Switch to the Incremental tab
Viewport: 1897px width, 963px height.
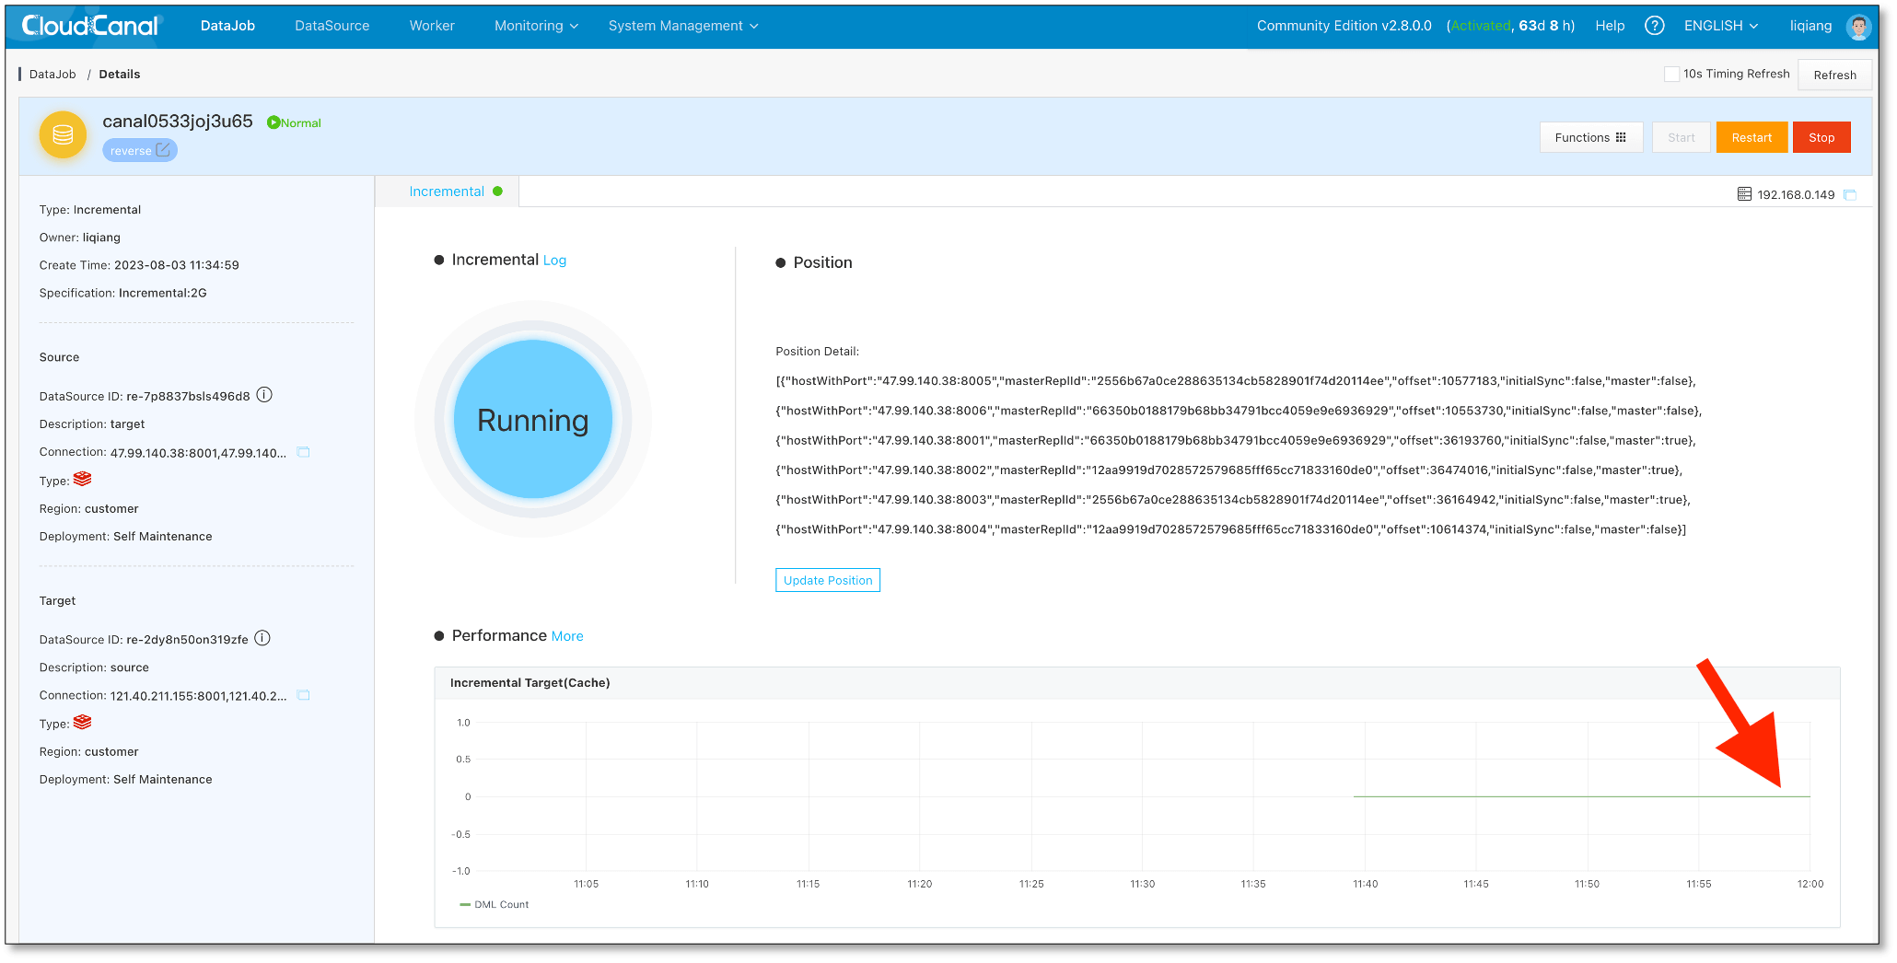click(x=448, y=191)
